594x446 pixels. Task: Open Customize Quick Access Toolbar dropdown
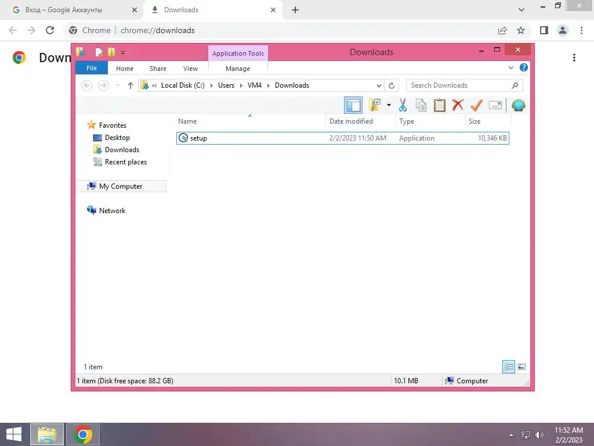[x=123, y=53]
